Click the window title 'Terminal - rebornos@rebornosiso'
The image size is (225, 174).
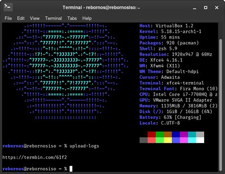101,8
